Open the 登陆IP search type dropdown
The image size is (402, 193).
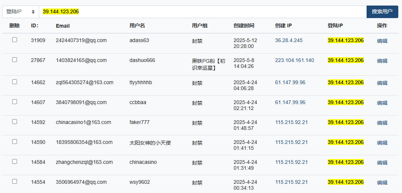coord(21,12)
